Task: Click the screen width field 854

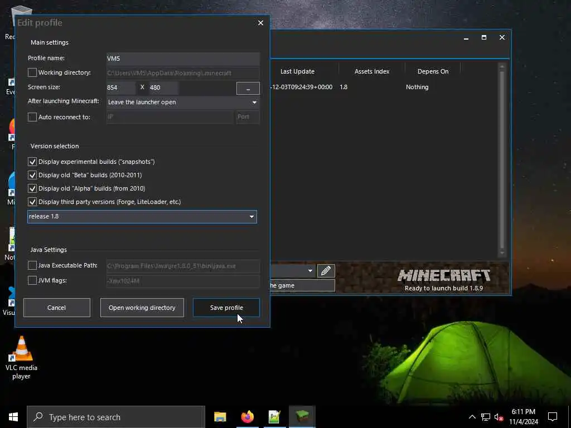Action: (121, 87)
